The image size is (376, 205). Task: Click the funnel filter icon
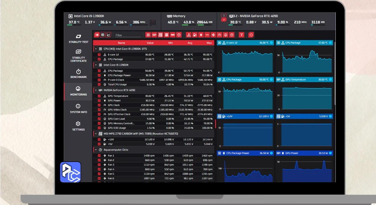(241, 35)
